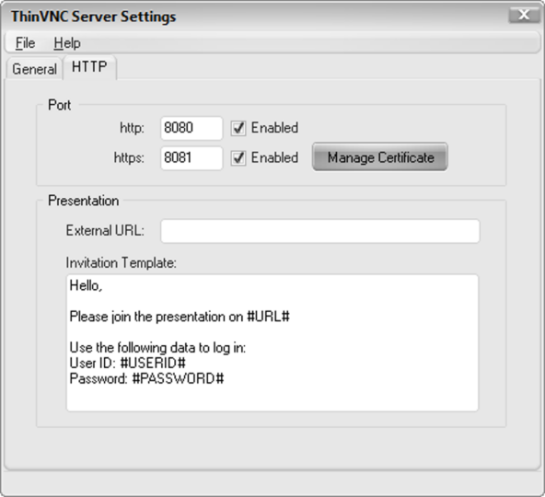Click the ThinVNC Server Settings title text

pyautogui.click(x=94, y=17)
